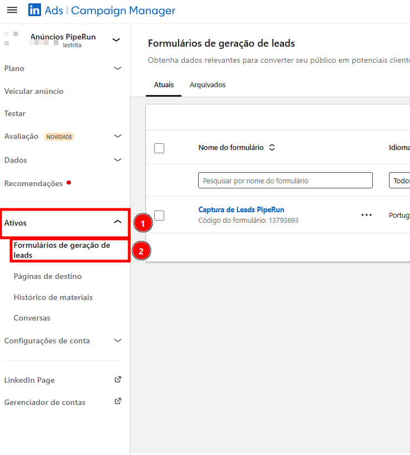Collapse the Ativos section chevron
The image size is (410, 455).
[117, 222]
